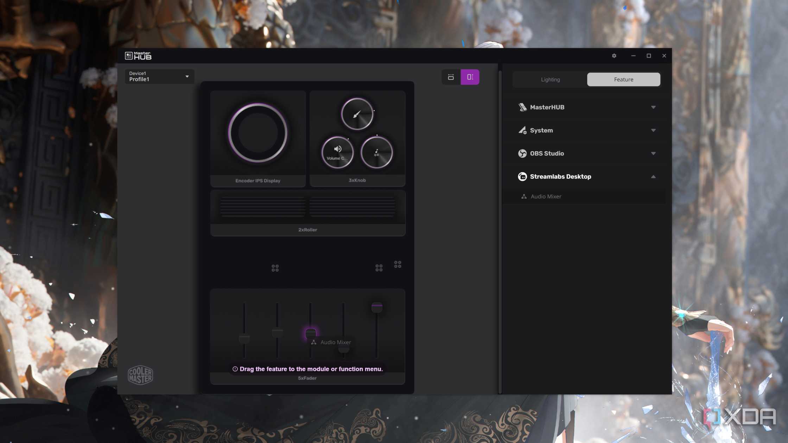The image size is (788, 443).
Task: Click the 2xRoller module label
Action: (x=307, y=230)
